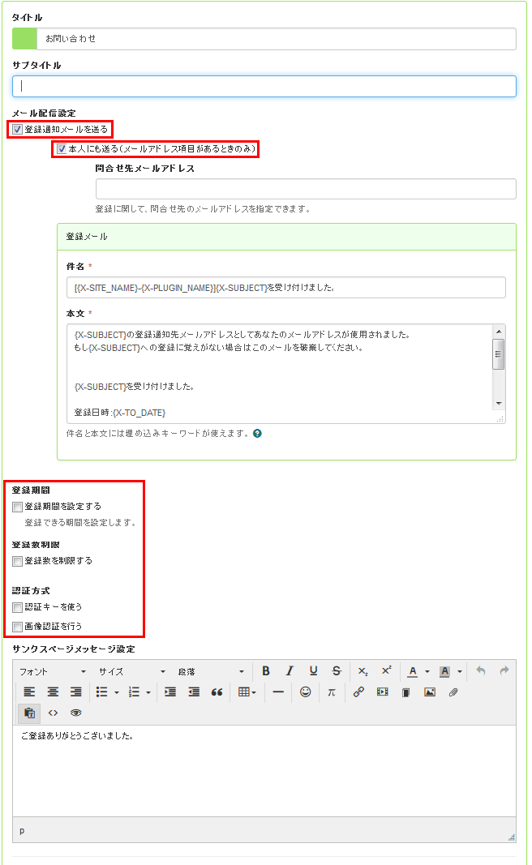The height and width of the screenshot is (865, 532).
Task: Open embed keyword help icon
Action: point(257,434)
